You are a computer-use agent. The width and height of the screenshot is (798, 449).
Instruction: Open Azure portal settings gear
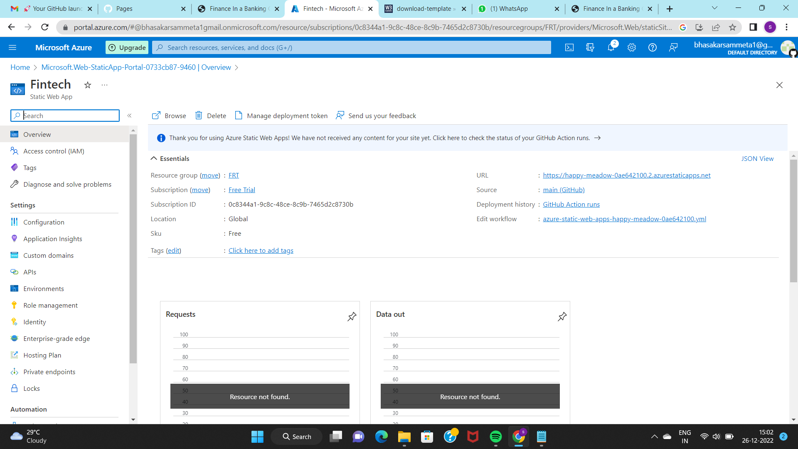tap(631, 47)
